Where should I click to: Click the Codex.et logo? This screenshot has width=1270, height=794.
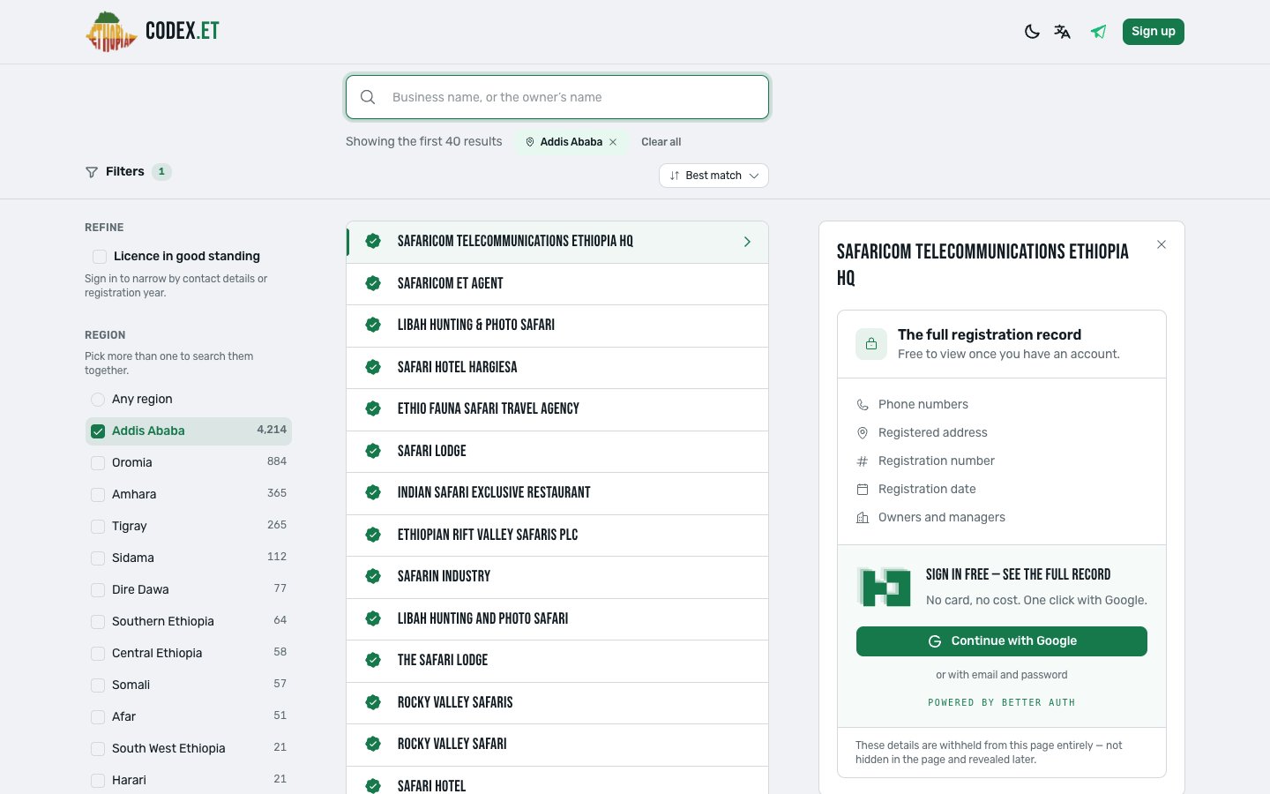coord(153,32)
